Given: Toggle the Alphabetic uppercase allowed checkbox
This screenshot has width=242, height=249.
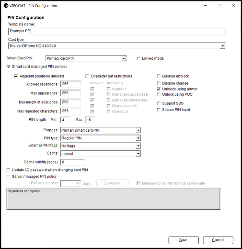Looking at the screenshot, I should 92,94.
